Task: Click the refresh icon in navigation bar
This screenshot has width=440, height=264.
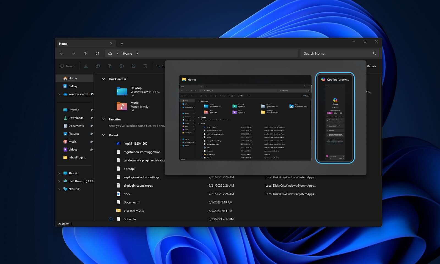Action: point(97,53)
